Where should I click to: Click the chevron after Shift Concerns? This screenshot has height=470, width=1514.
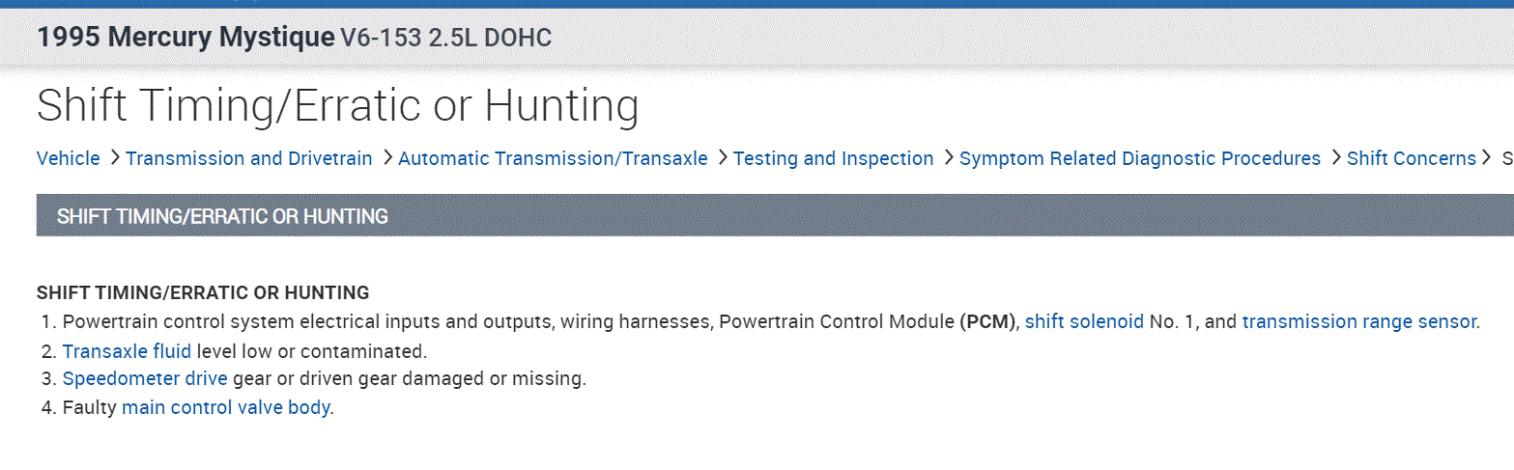(1487, 158)
